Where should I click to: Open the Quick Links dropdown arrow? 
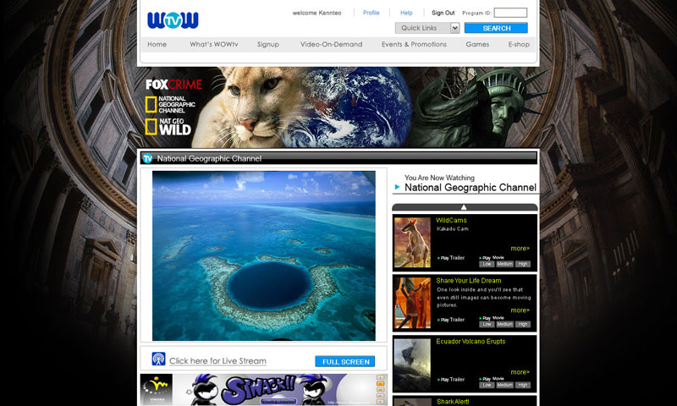click(x=454, y=28)
